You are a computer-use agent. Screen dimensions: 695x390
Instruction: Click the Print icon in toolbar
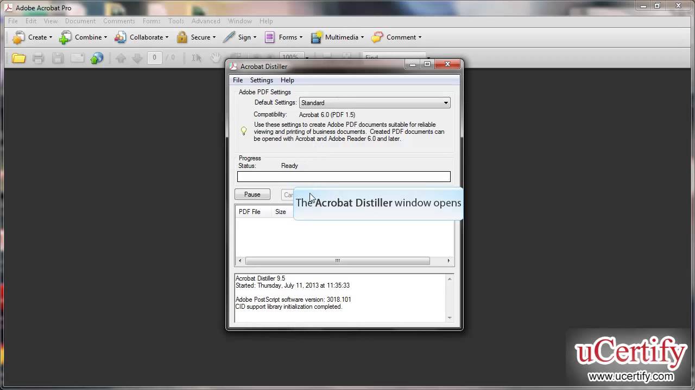[x=38, y=58]
